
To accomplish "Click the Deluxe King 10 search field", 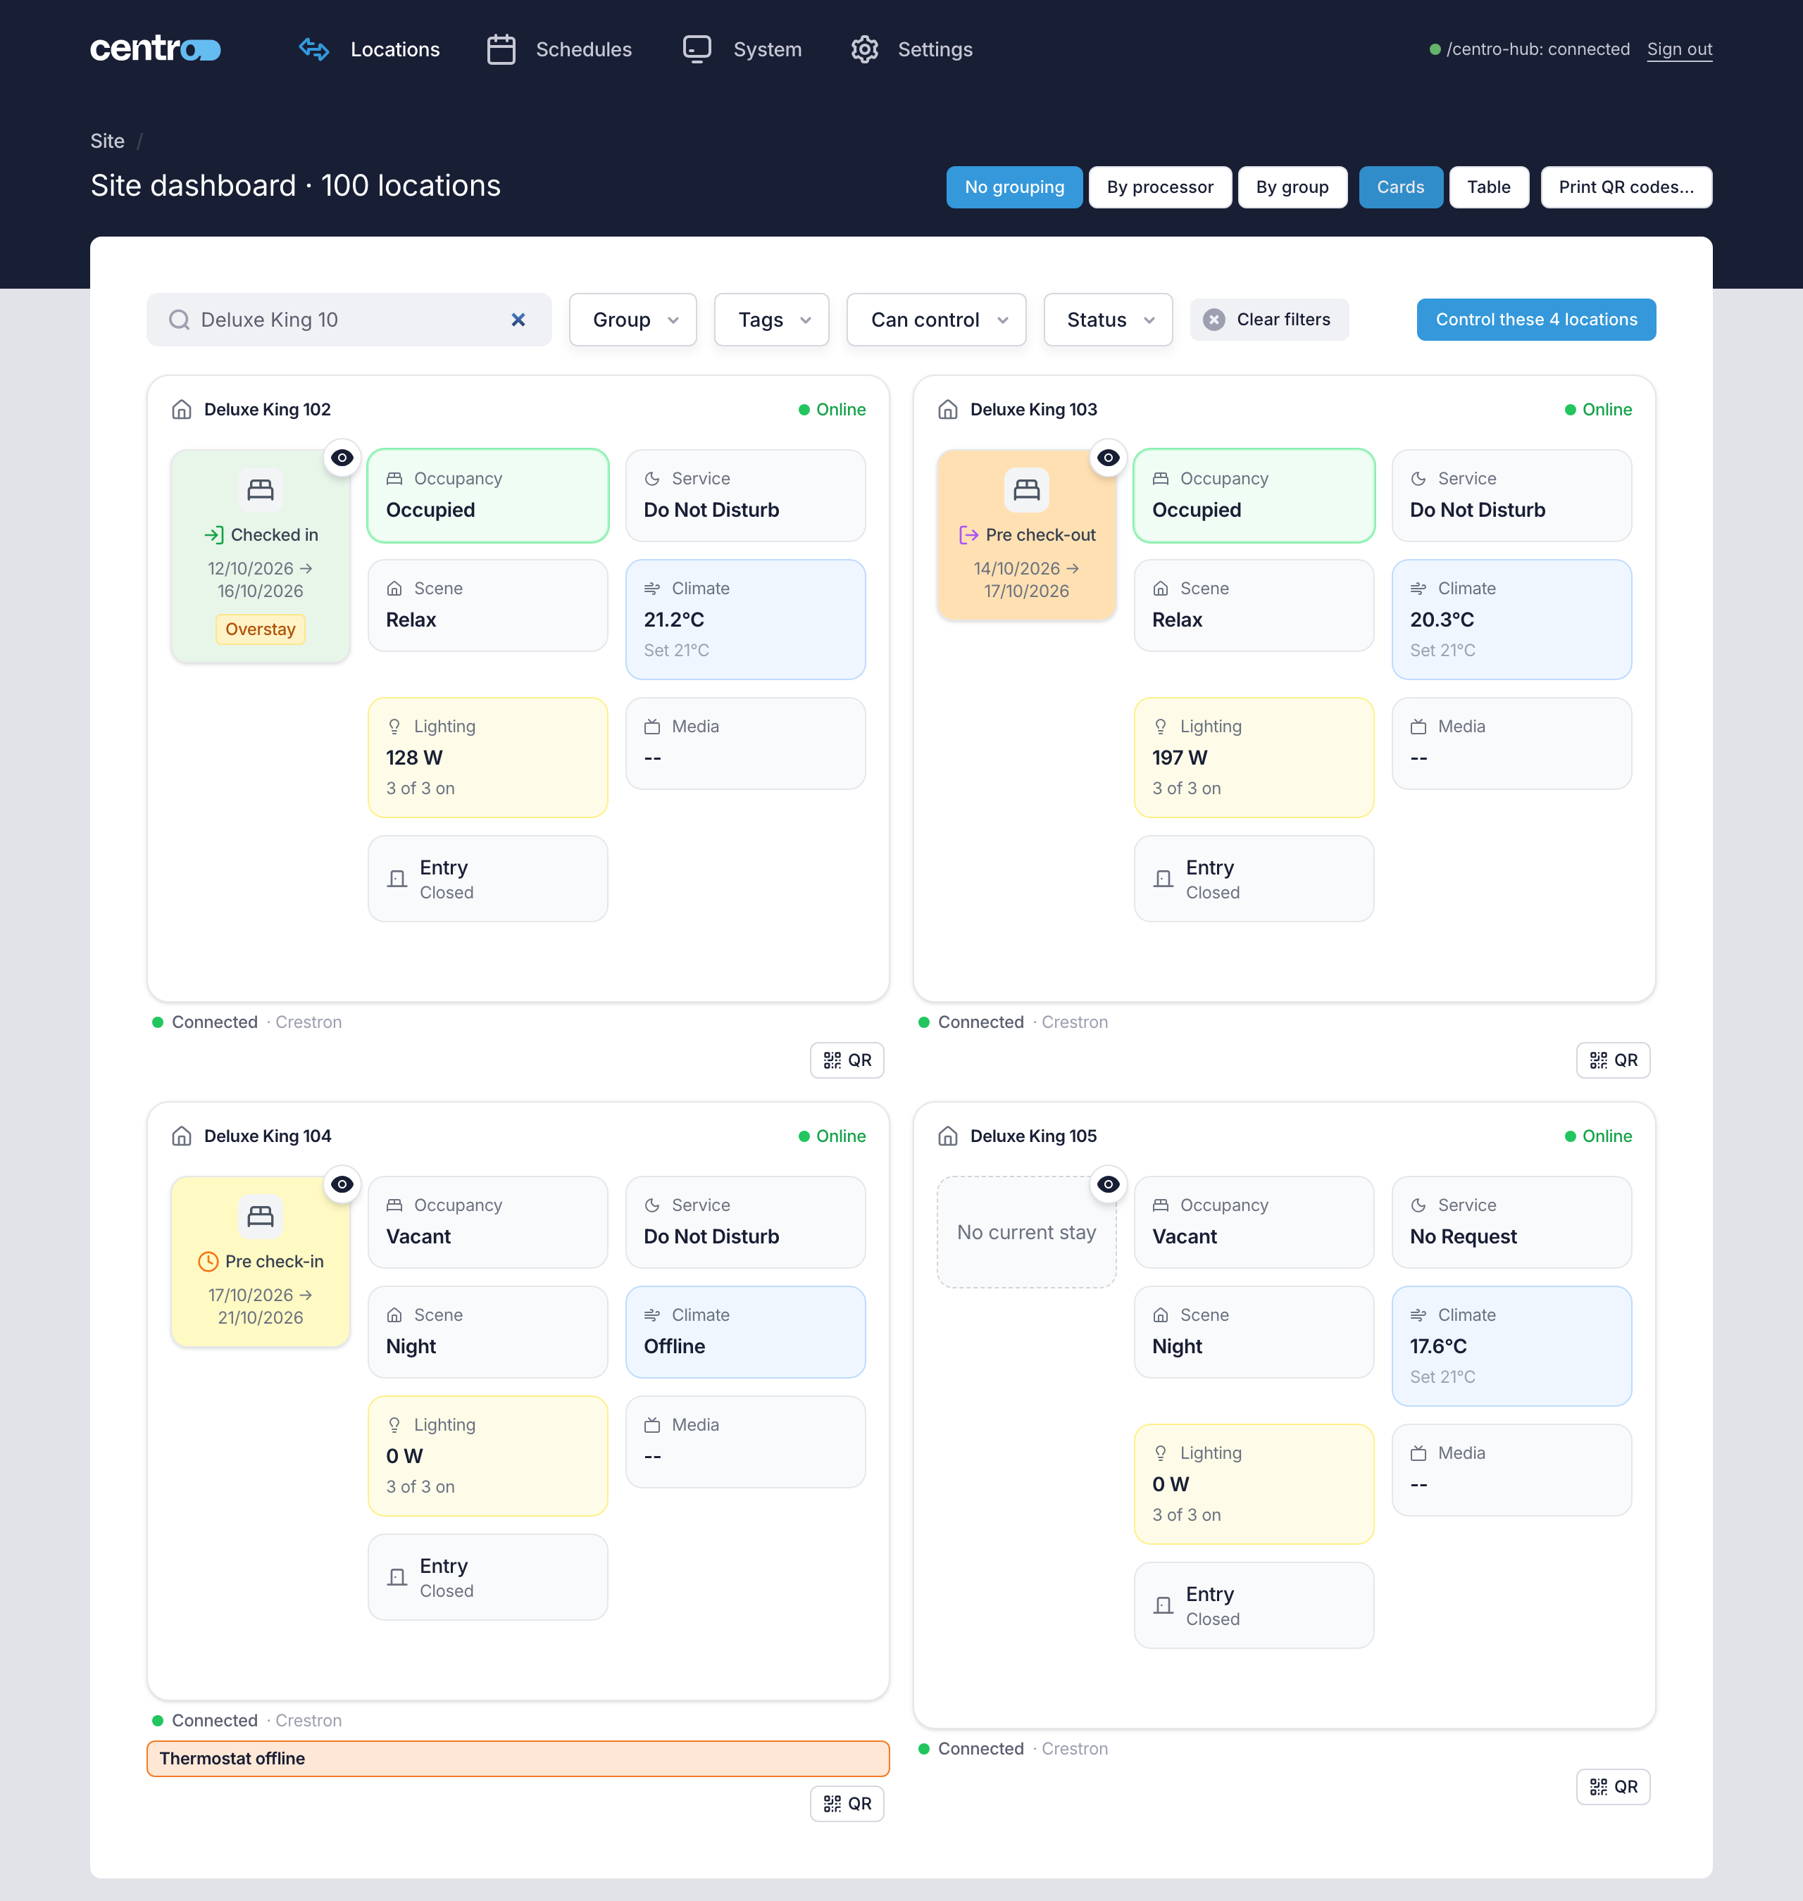I will 349,320.
